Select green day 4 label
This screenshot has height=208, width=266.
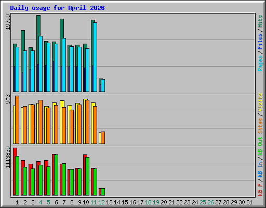coord(41,202)
